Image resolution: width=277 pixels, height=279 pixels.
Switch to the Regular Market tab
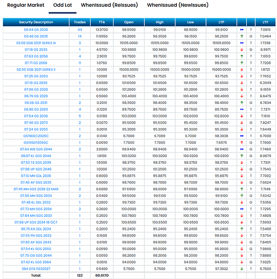[26, 5]
